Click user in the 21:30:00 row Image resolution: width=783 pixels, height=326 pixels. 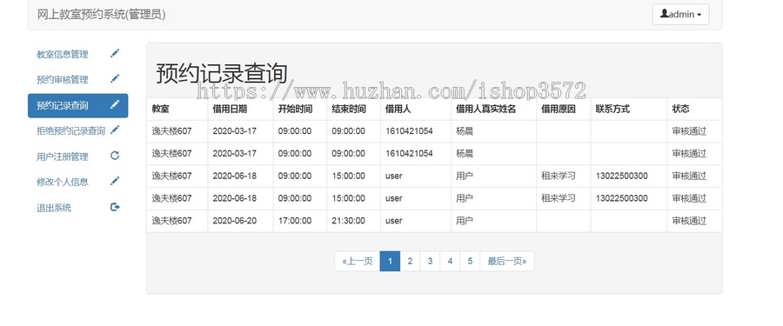pos(393,221)
